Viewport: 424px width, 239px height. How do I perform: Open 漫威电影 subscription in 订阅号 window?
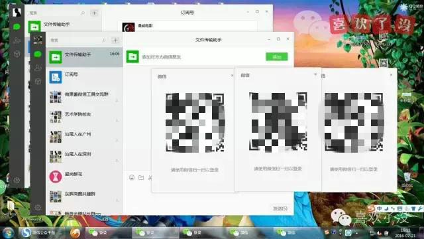point(187,27)
